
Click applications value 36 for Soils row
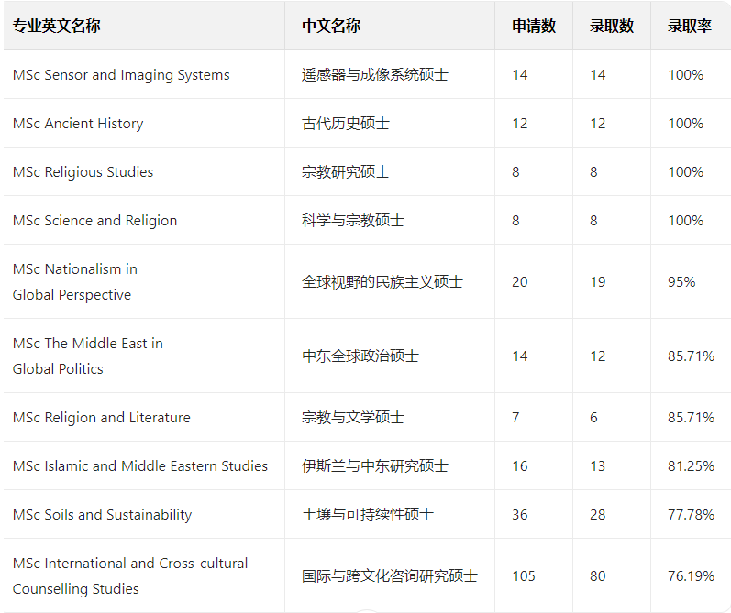tap(520, 514)
